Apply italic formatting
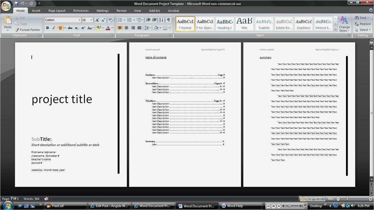 coord(54,28)
